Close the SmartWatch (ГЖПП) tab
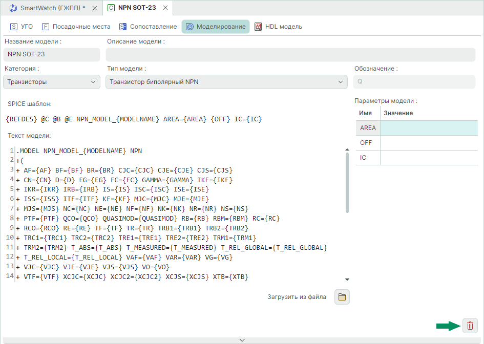 click(95, 8)
